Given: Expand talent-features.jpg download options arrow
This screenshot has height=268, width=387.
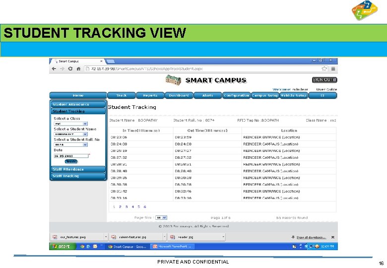Looking at the screenshot, I should point(165,237).
